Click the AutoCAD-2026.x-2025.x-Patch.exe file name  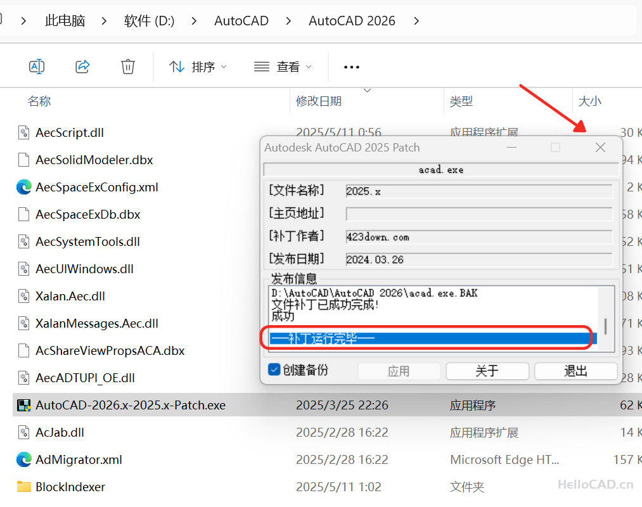click(x=131, y=405)
